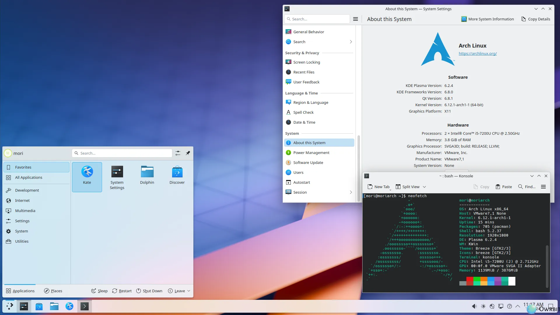Image resolution: width=560 pixels, height=315 pixels.
Task: Select Screen Locking in System Settings sidebar
Action: (x=306, y=62)
